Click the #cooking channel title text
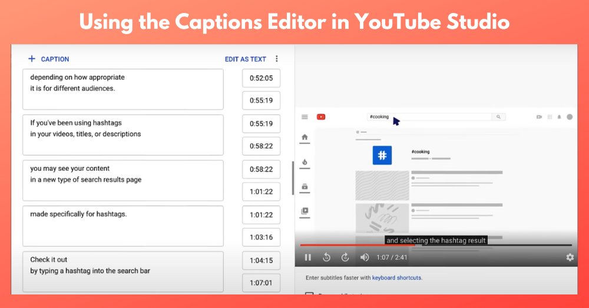 [421, 152]
